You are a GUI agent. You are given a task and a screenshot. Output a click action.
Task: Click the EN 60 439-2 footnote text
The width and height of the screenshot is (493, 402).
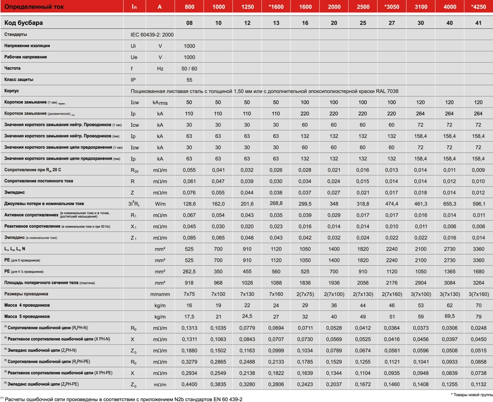[121, 399]
